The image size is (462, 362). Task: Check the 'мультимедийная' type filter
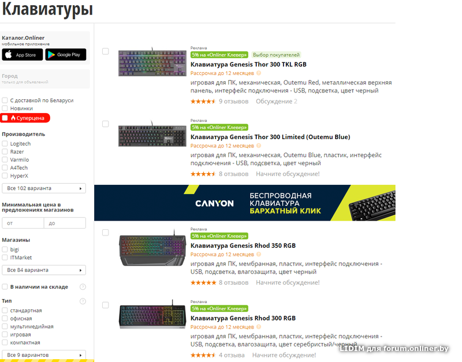tap(5, 326)
